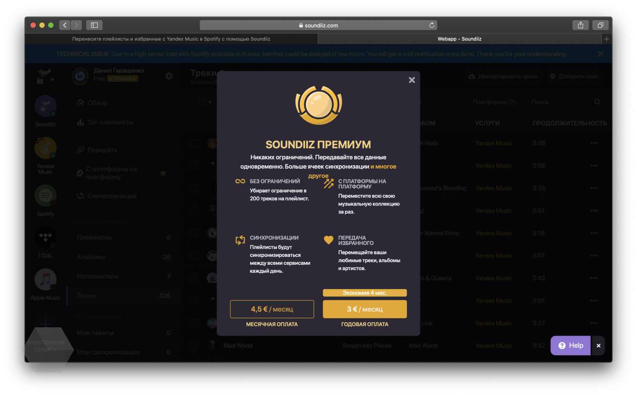The height and width of the screenshot is (395, 637).
Task: Open Треки library section
Action: pos(124,296)
